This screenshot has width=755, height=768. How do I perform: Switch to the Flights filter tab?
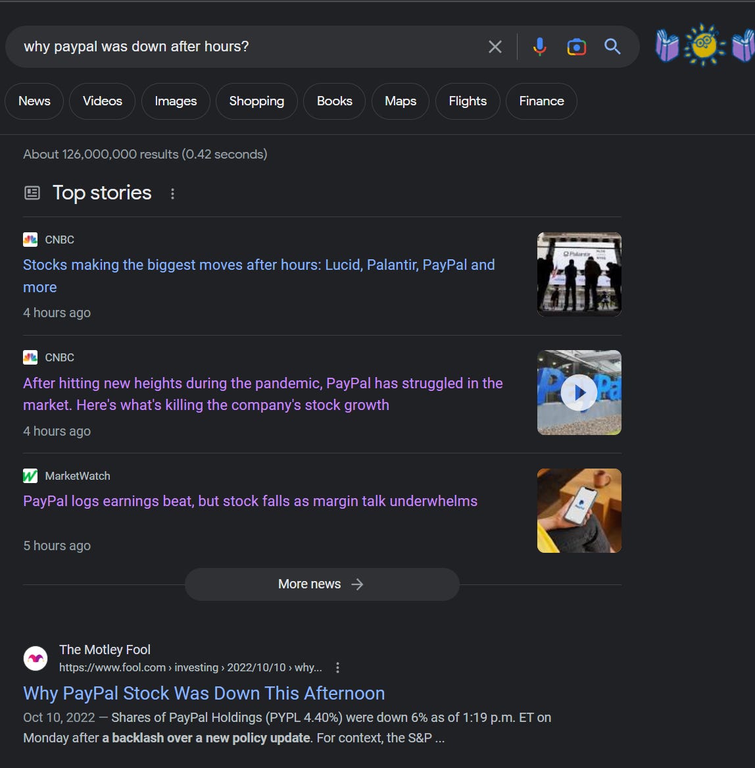point(468,101)
